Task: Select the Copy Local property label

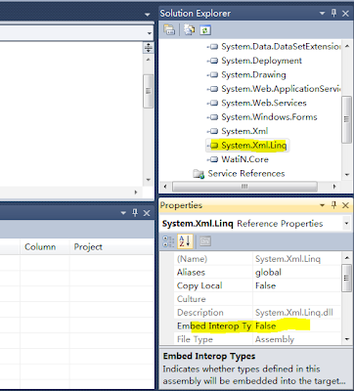Action: [x=199, y=285]
